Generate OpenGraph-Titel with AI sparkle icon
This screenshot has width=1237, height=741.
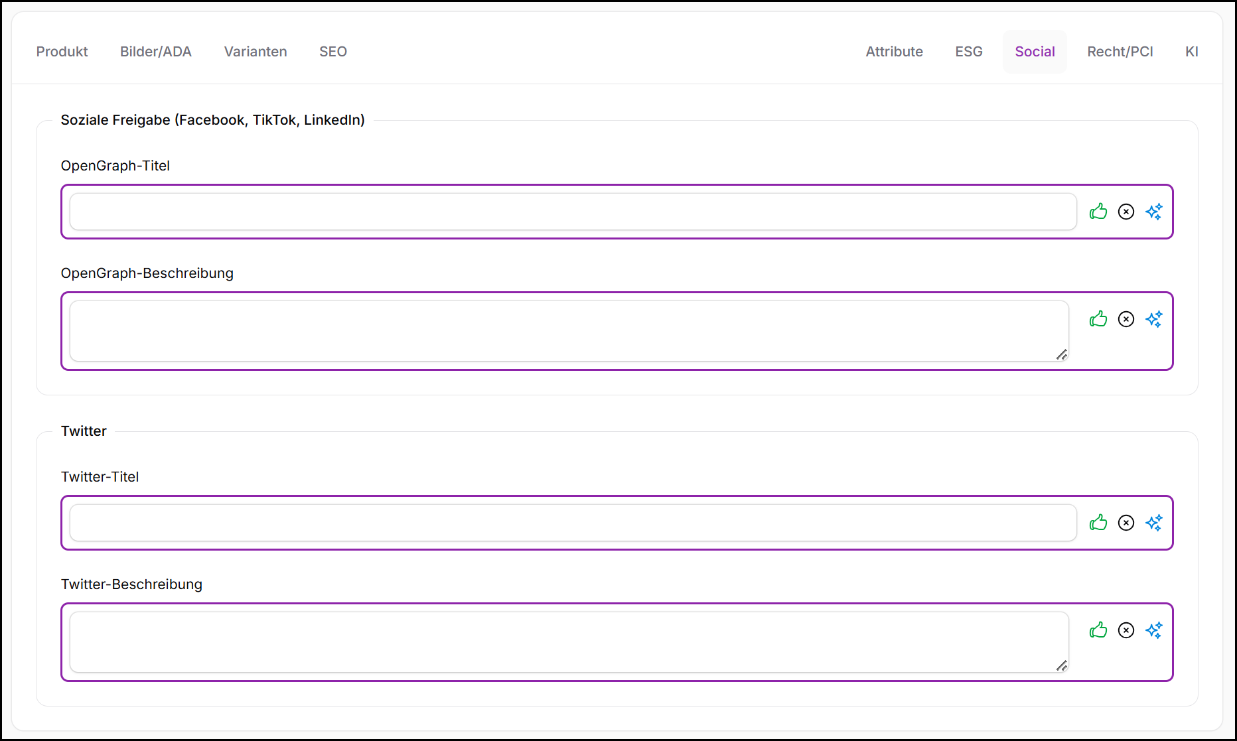point(1154,212)
